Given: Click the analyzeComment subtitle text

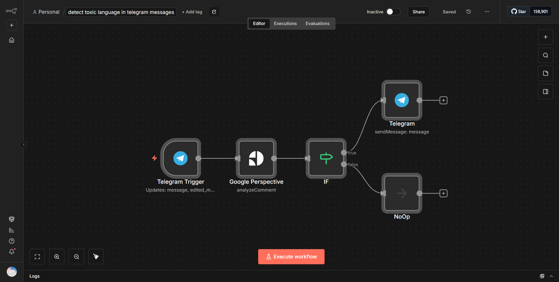Looking at the screenshot, I should coord(256,190).
